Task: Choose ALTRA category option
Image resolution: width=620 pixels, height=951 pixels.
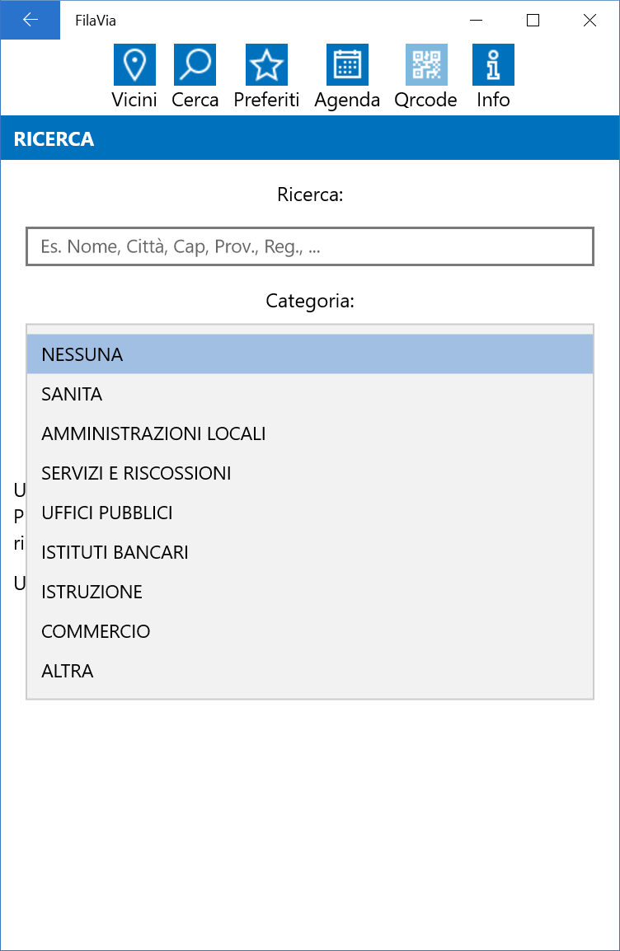Action: tap(310, 671)
